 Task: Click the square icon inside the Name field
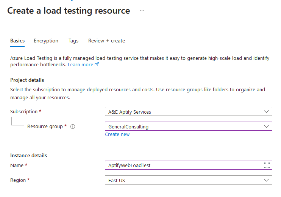(267, 165)
